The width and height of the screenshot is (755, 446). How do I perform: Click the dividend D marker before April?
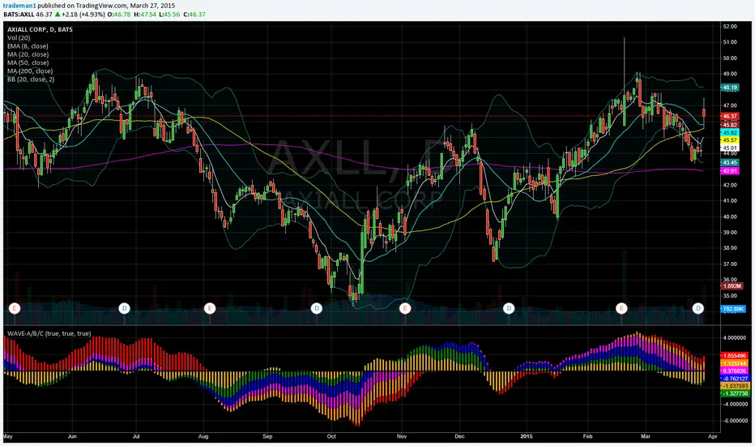[698, 308]
